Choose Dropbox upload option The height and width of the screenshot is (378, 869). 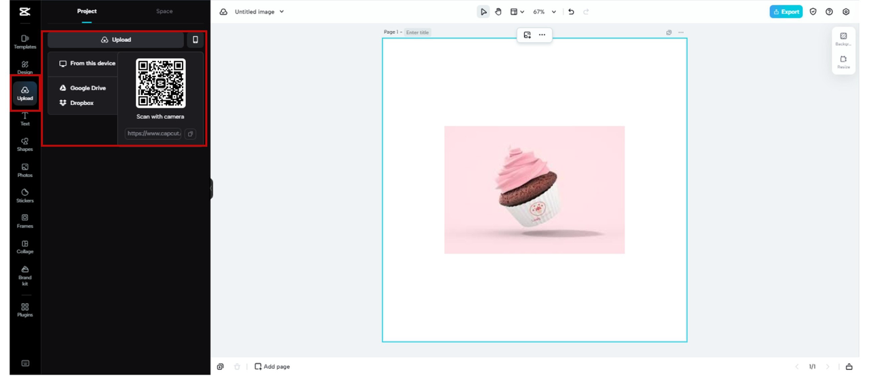(x=77, y=103)
